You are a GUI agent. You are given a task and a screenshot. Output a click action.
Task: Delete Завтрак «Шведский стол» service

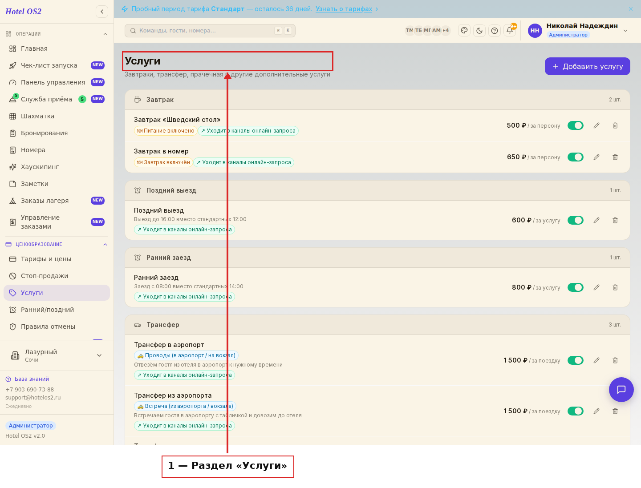[x=615, y=125]
